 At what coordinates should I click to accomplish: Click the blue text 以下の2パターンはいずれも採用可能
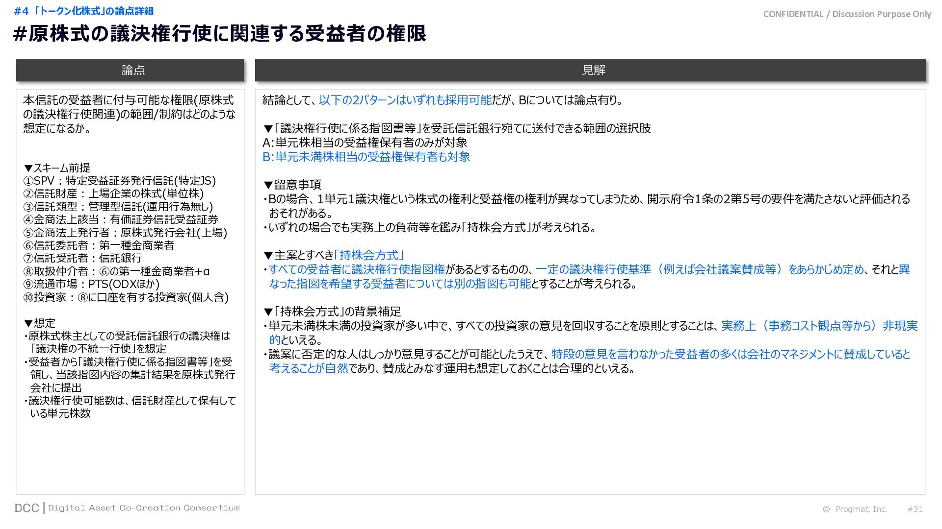pyautogui.click(x=405, y=100)
